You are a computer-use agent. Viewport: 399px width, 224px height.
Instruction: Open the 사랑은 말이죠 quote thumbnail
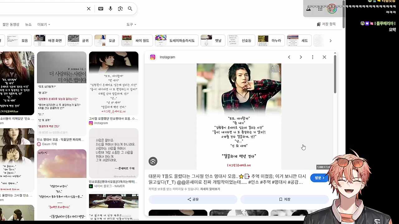coord(113,153)
